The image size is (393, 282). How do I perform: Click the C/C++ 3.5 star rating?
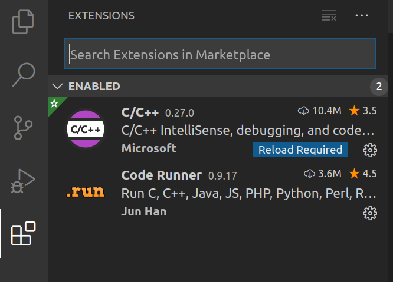pos(362,110)
